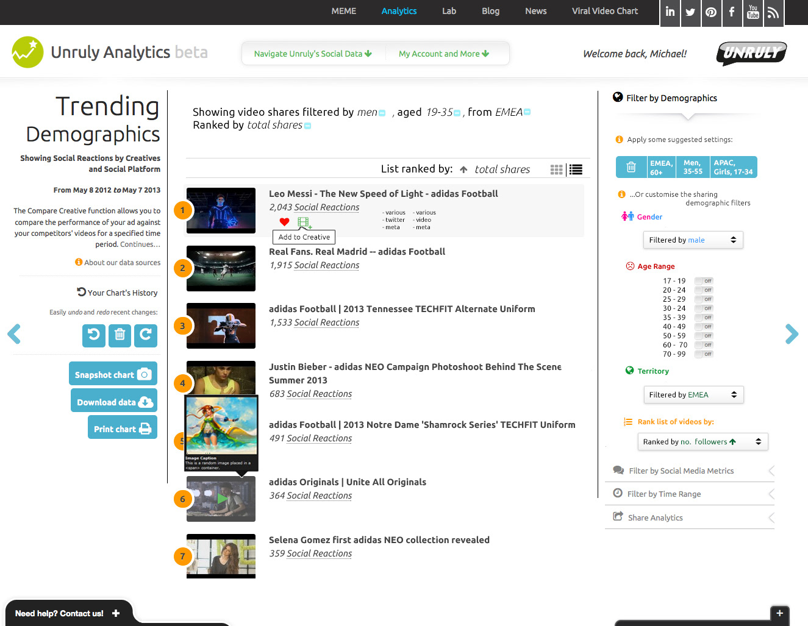Open the Lab menu item

coord(449,11)
